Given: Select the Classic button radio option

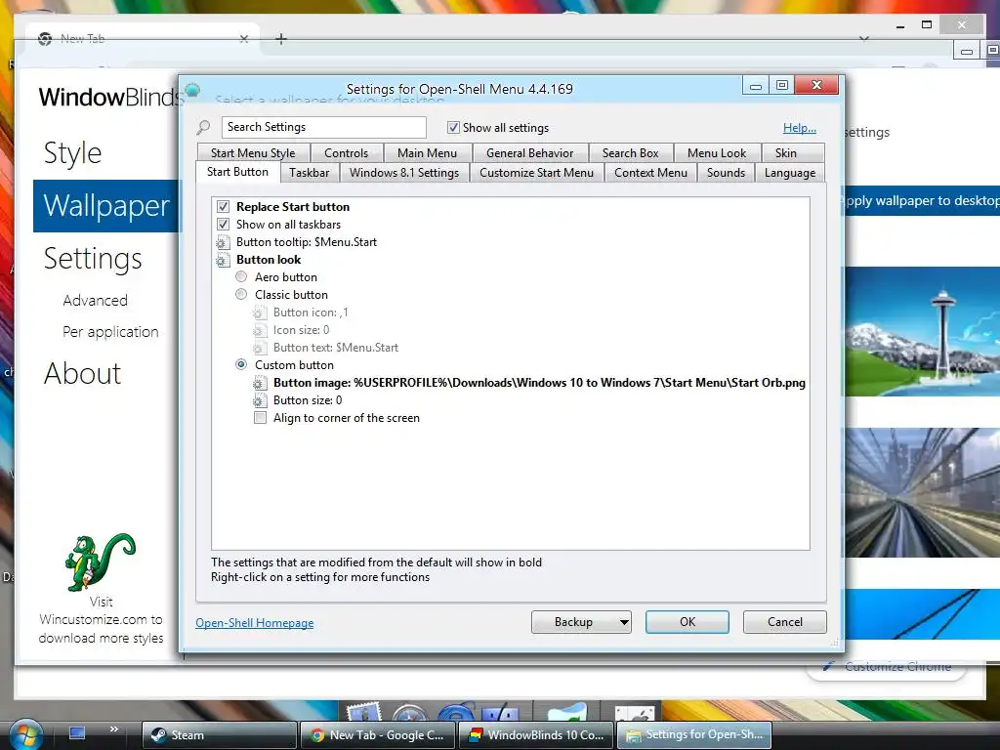Looking at the screenshot, I should click(x=241, y=295).
